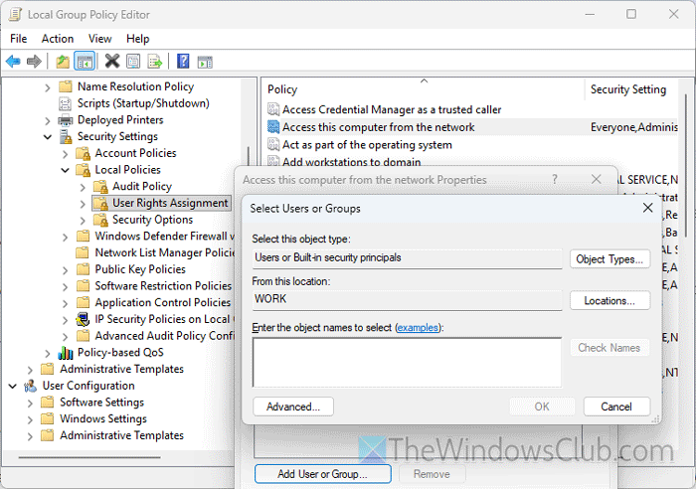The width and height of the screenshot is (696, 489).
Task: Open the Help menu
Action: [137, 39]
